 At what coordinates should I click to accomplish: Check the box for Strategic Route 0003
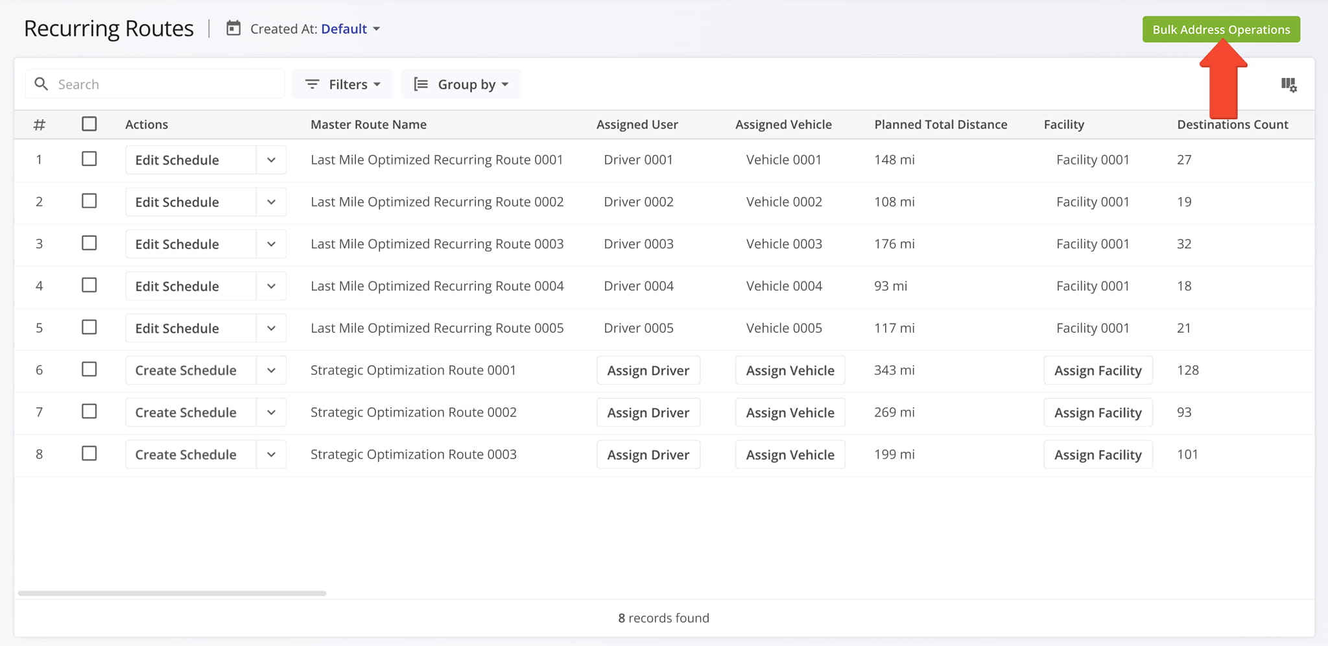click(x=89, y=453)
